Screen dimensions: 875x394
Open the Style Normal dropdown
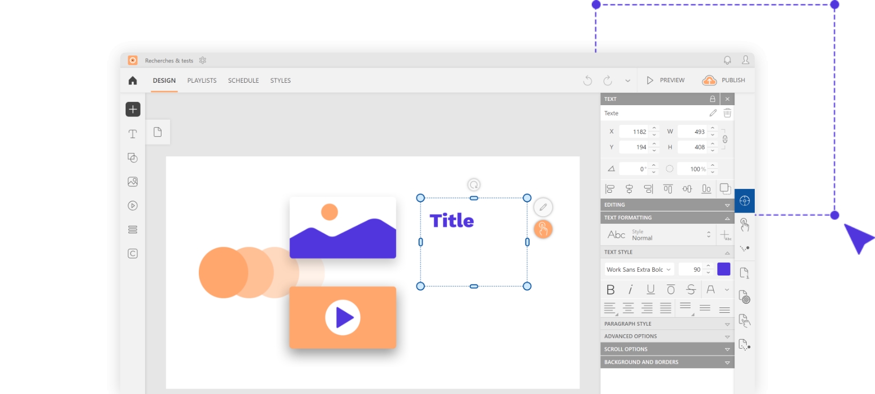coord(659,235)
